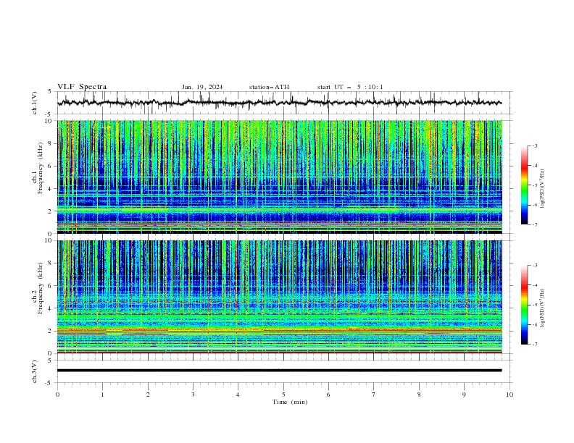574x443 pixels.
Task: Click the ch.2 "Frequency (kHz)" axis label
Action: (41, 288)
